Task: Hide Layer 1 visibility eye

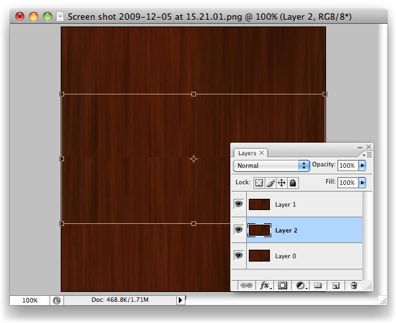Action: pos(238,205)
